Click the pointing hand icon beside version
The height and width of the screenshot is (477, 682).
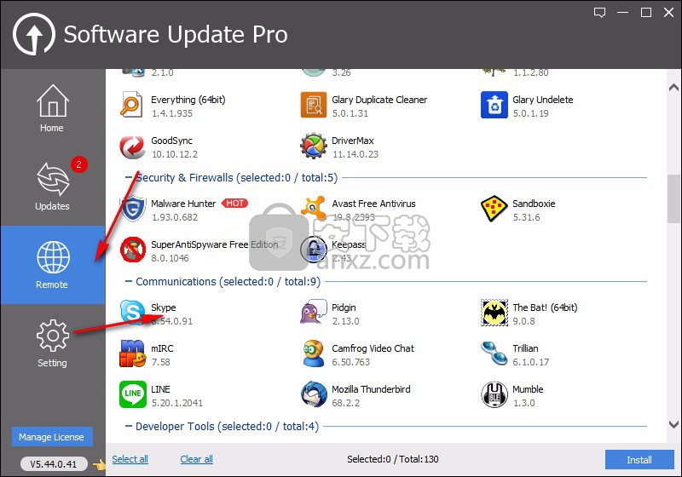coord(99,465)
